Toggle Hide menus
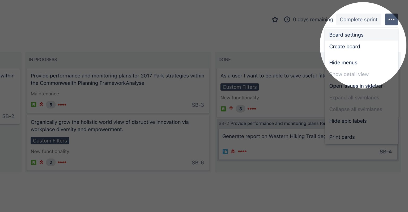 343,63
